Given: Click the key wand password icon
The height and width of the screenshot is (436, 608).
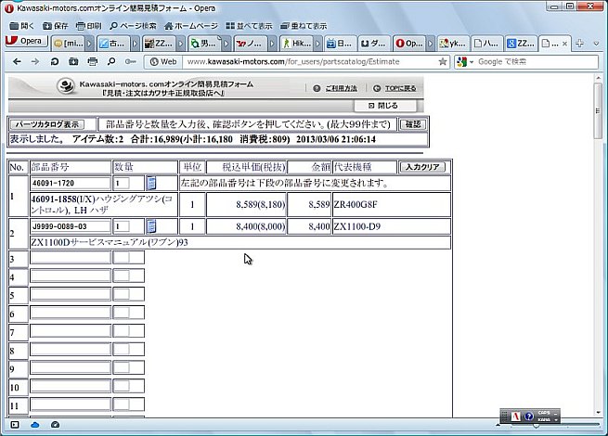Looking at the screenshot, I should pos(130,61).
